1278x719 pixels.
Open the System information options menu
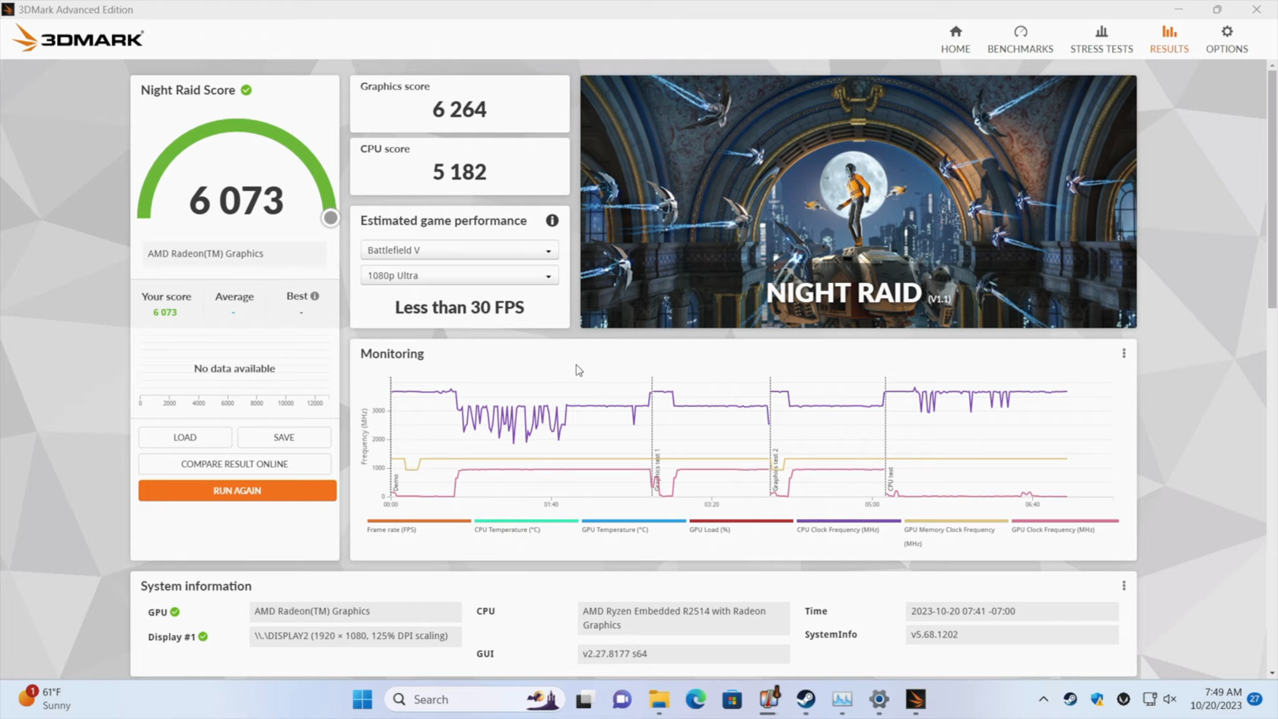click(1124, 586)
